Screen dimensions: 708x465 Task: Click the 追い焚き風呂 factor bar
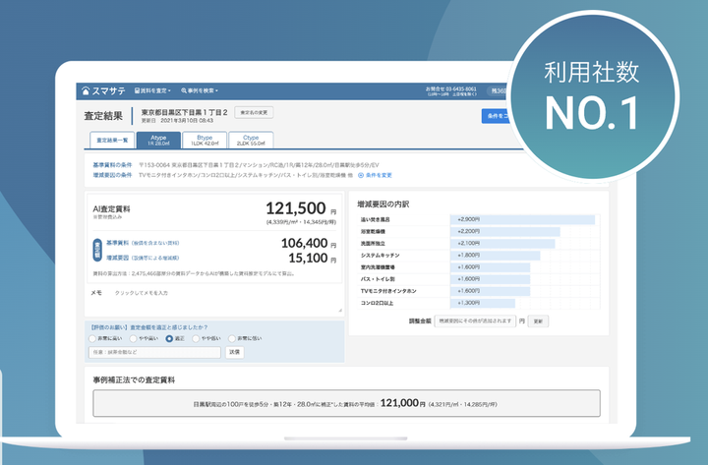pyautogui.click(x=522, y=218)
